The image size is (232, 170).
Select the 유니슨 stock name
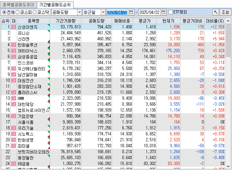tap(24, 33)
